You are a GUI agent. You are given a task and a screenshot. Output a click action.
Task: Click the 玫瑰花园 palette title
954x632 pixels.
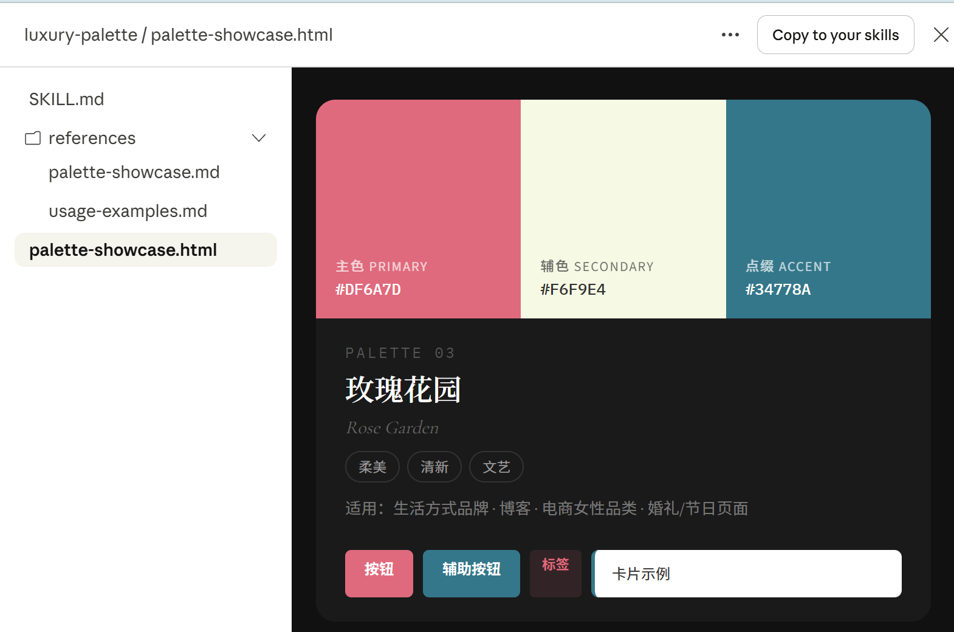point(403,390)
